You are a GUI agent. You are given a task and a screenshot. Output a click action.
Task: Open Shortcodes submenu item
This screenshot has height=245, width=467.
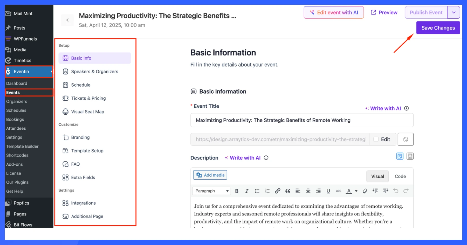point(17,156)
